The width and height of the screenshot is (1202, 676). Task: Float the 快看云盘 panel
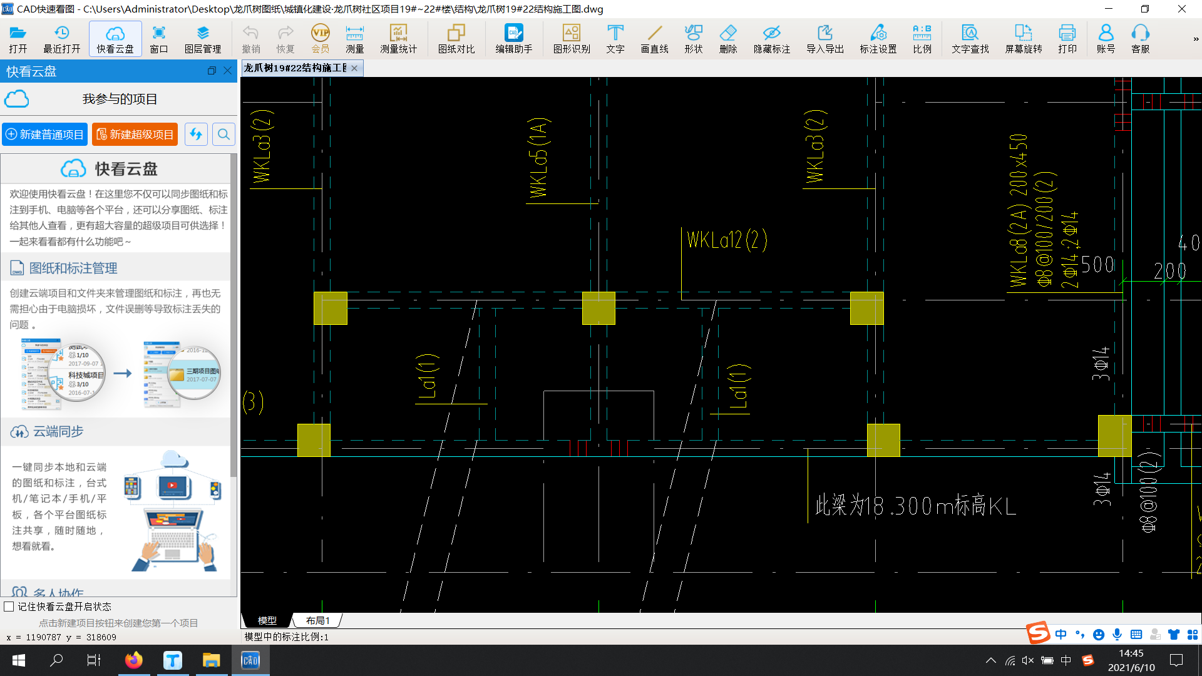point(212,71)
